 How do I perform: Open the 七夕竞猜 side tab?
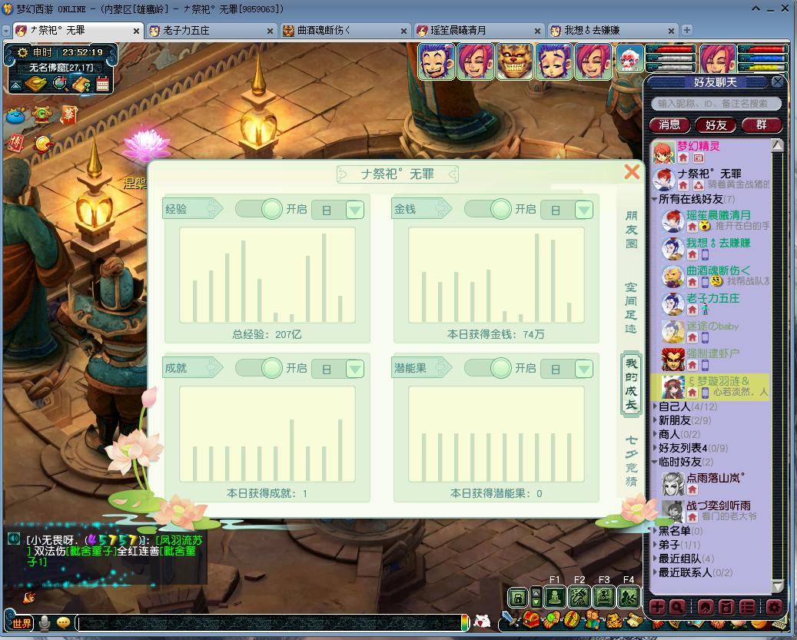pyautogui.click(x=631, y=461)
